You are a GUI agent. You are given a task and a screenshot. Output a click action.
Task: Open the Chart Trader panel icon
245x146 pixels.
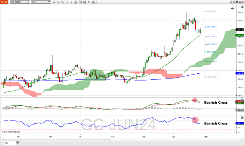(80, 2)
